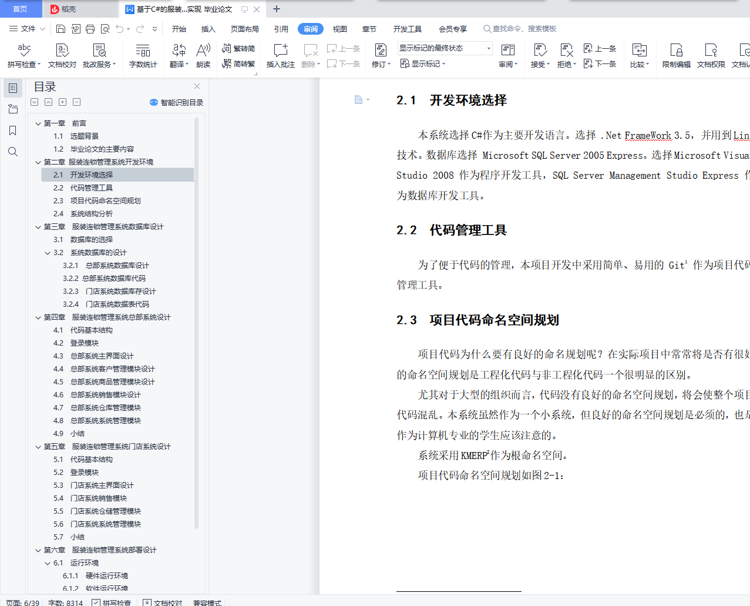Switch to 开始 ribbon tab
The width and height of the screenshot is (750, 606).
pos(179,29)
